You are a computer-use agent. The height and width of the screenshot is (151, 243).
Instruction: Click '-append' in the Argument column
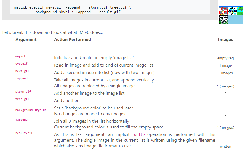(22, 78)
